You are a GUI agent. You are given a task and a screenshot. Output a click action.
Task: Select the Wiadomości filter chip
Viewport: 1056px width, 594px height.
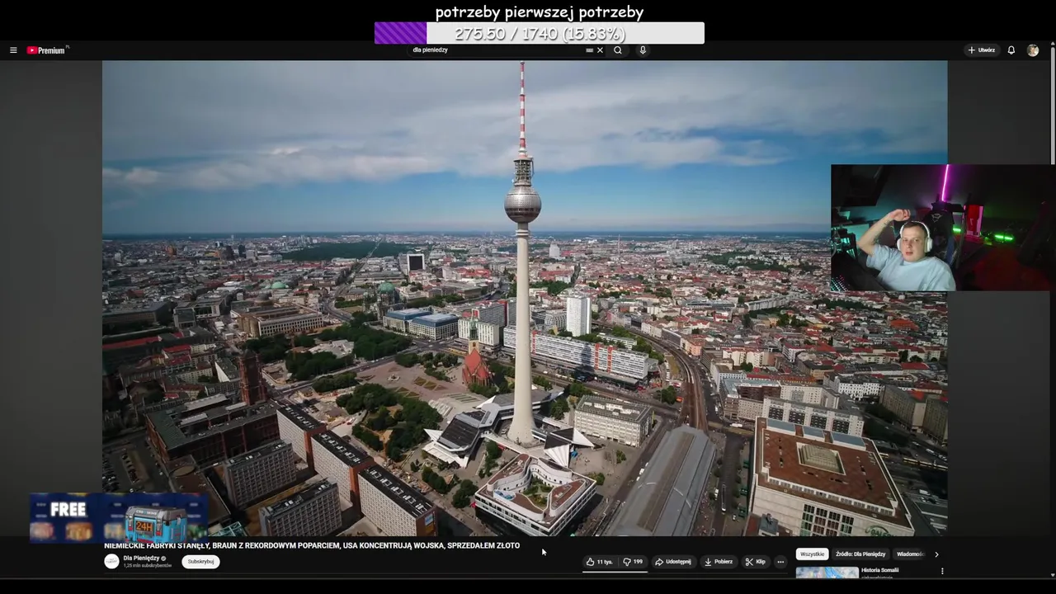(x=910, y=554)
